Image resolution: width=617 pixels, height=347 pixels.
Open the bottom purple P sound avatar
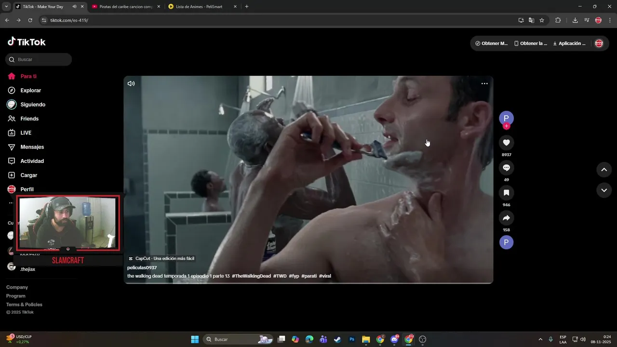pyautogui.click(x=506, y=242)
